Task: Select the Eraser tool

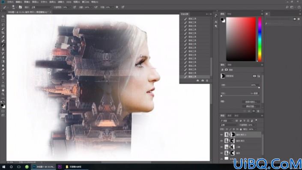Action: 3,57
